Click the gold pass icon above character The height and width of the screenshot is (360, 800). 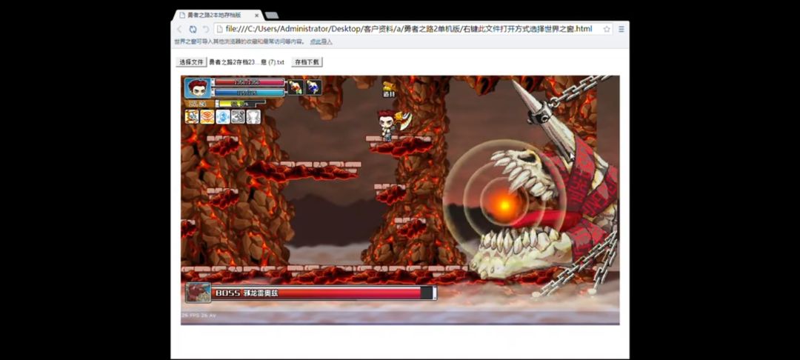pos(389,89)
